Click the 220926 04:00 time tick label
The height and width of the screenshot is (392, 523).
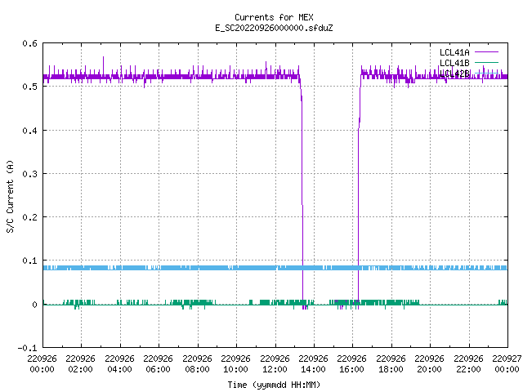coord(119,364)
